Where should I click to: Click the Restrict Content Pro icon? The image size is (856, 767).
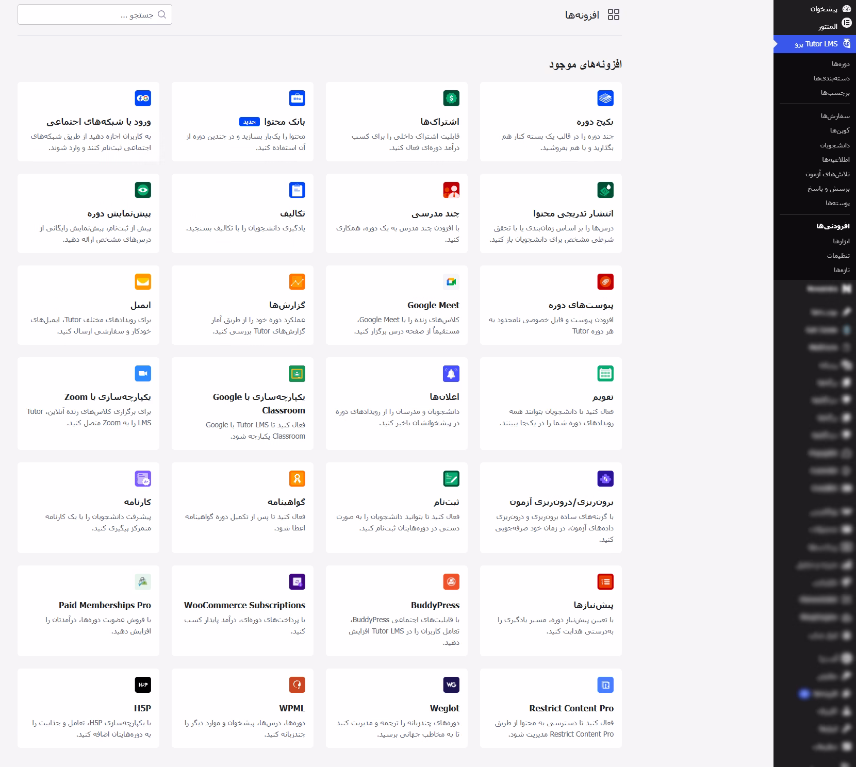point(605,685)
